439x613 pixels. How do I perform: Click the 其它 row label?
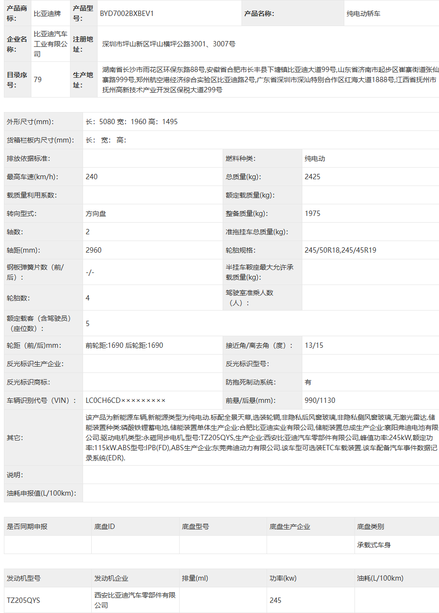click(x=14, y=438)
